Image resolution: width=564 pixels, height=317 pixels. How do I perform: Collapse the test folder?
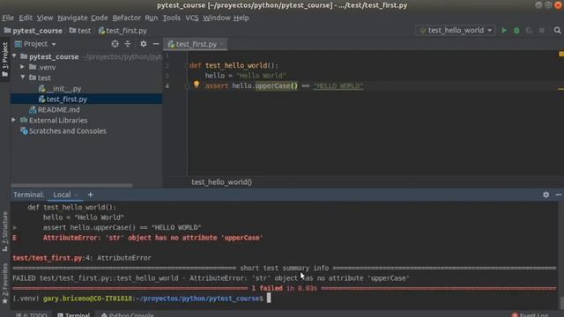23,77
